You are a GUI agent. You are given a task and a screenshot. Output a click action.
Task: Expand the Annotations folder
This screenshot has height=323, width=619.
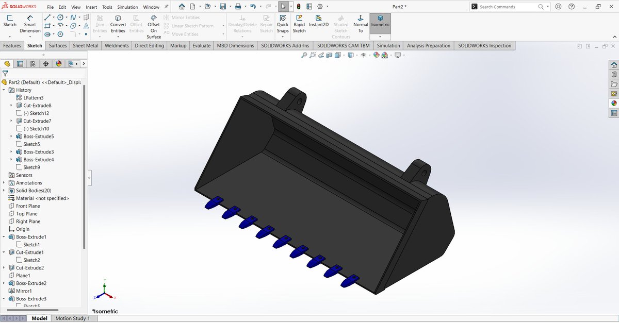tap(4, 183)
